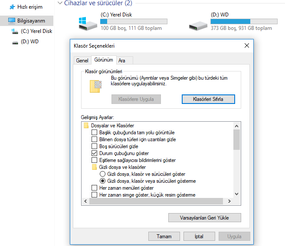This screenshot has height=246, width=285.
Task: Click the Gelişmiş Ayarlar label
Action: tap(97, 117)
